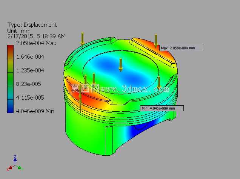Click the color legend bar

point(11,79)
